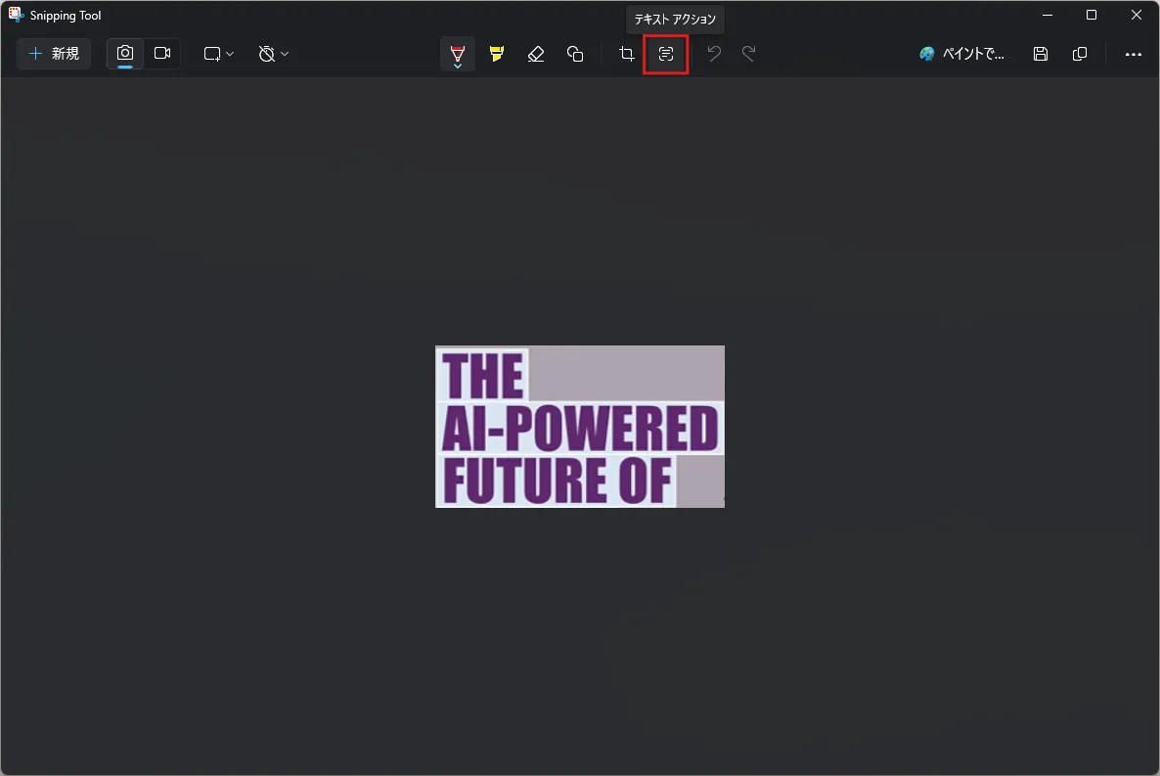Open image in Paint via ペイントで button
The height and width of the screenshot is (776, 1160).
point(961,54)
